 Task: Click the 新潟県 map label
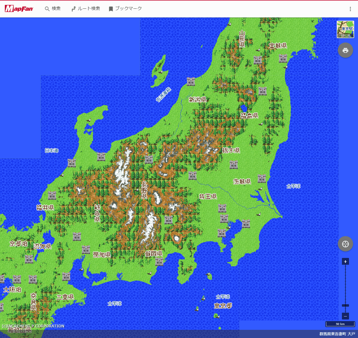tap(197, 99)
